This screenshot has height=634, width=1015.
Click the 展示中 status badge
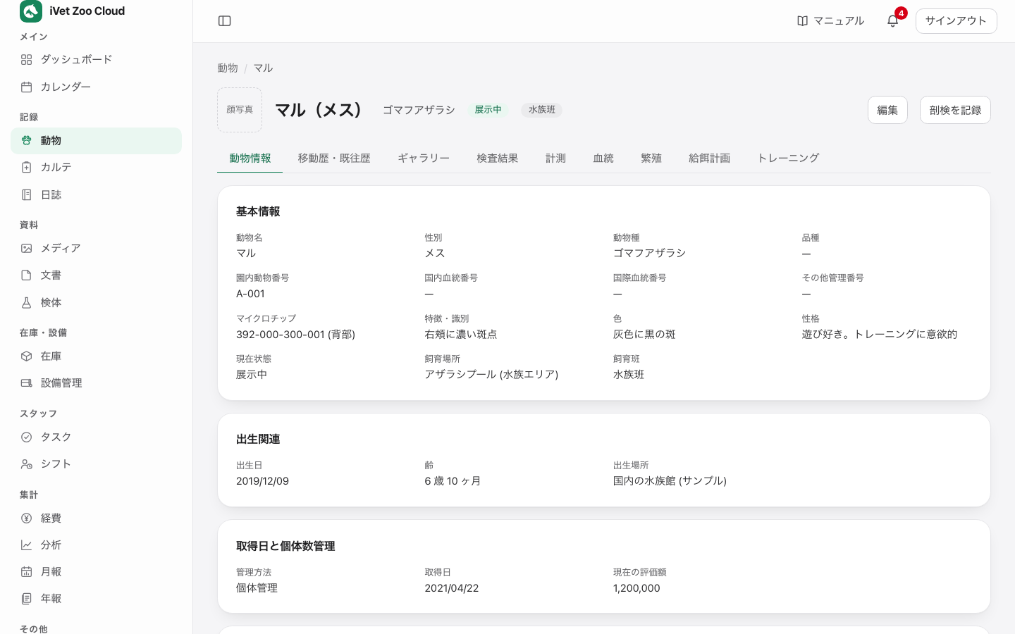pos(488,110)
